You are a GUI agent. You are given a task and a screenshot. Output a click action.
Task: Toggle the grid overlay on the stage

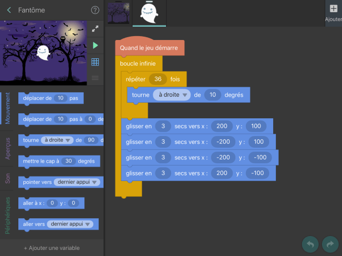pyautogui.click(x=95, y=62)
